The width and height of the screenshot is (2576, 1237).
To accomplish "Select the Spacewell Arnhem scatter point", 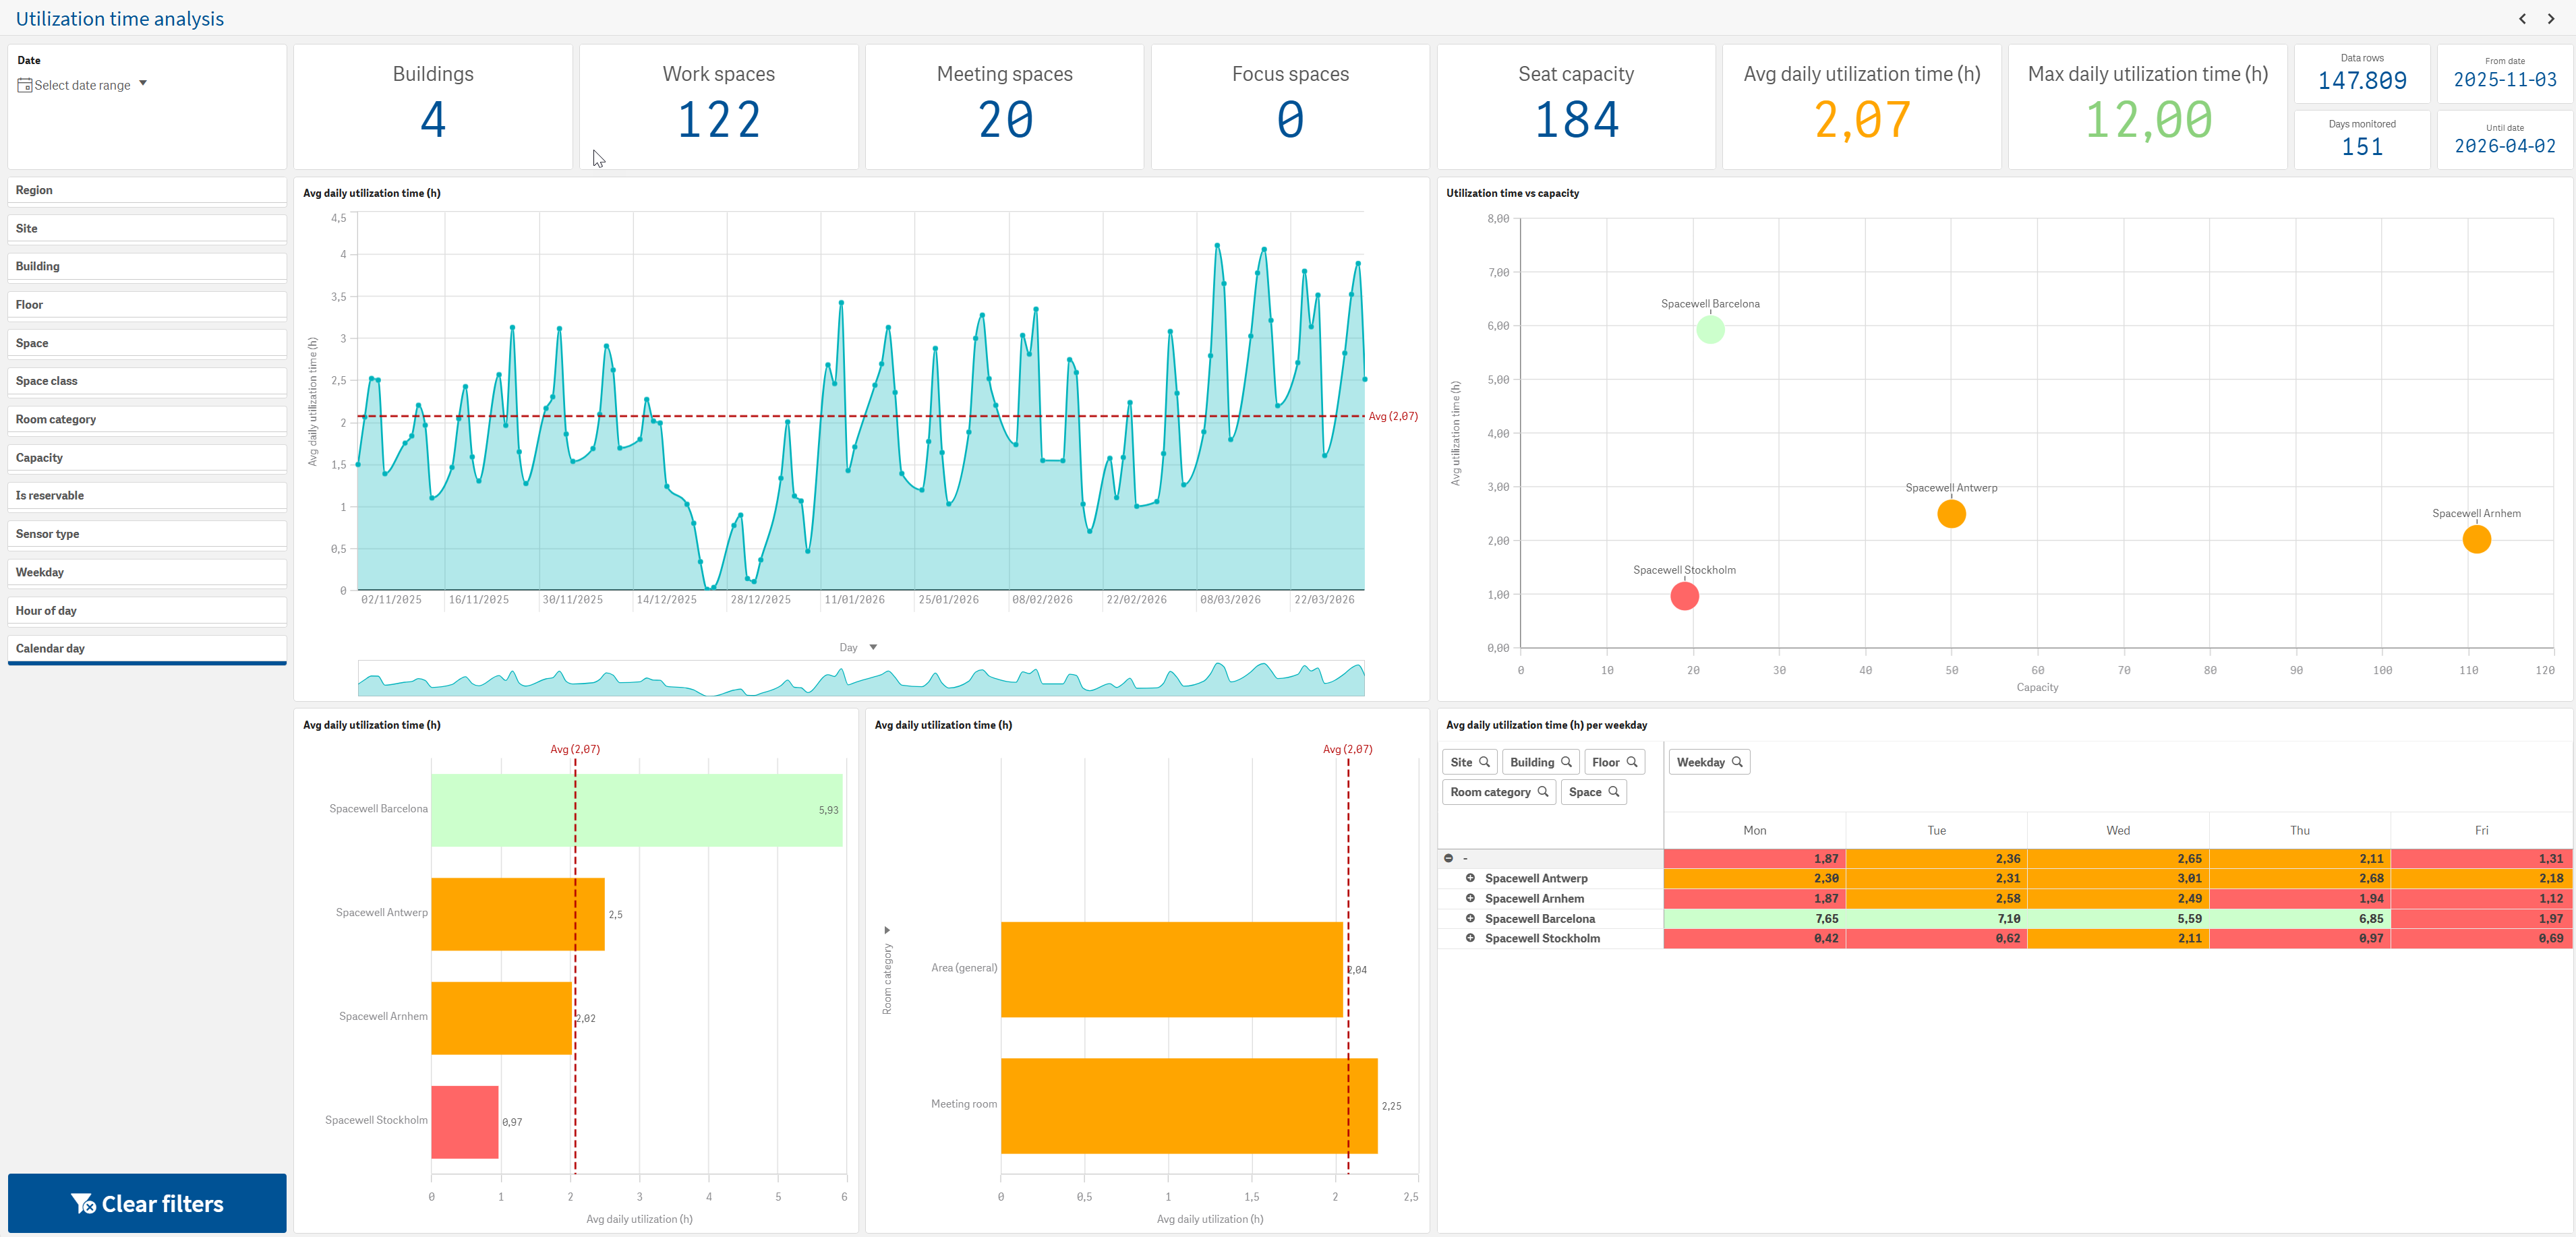I will 2476,539.
